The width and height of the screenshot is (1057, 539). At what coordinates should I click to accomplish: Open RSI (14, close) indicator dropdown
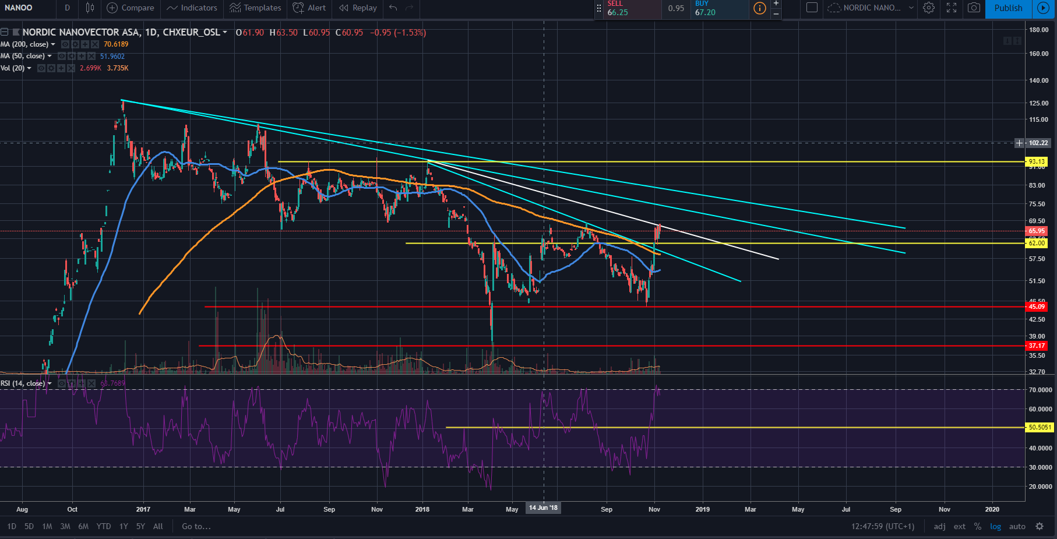[50, 383]
